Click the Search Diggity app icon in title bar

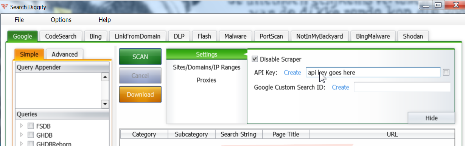coord(5,6)
